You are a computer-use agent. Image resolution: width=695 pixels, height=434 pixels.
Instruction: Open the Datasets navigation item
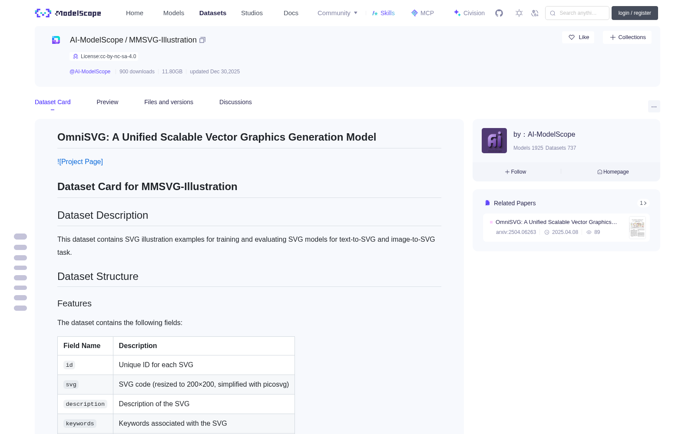pos(213,13)
